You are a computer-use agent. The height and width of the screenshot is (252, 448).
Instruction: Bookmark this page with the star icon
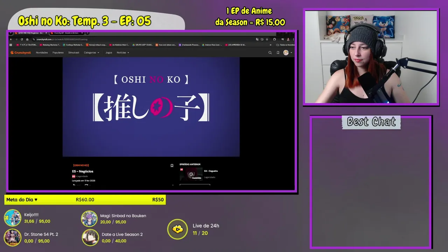coord(267,39)
